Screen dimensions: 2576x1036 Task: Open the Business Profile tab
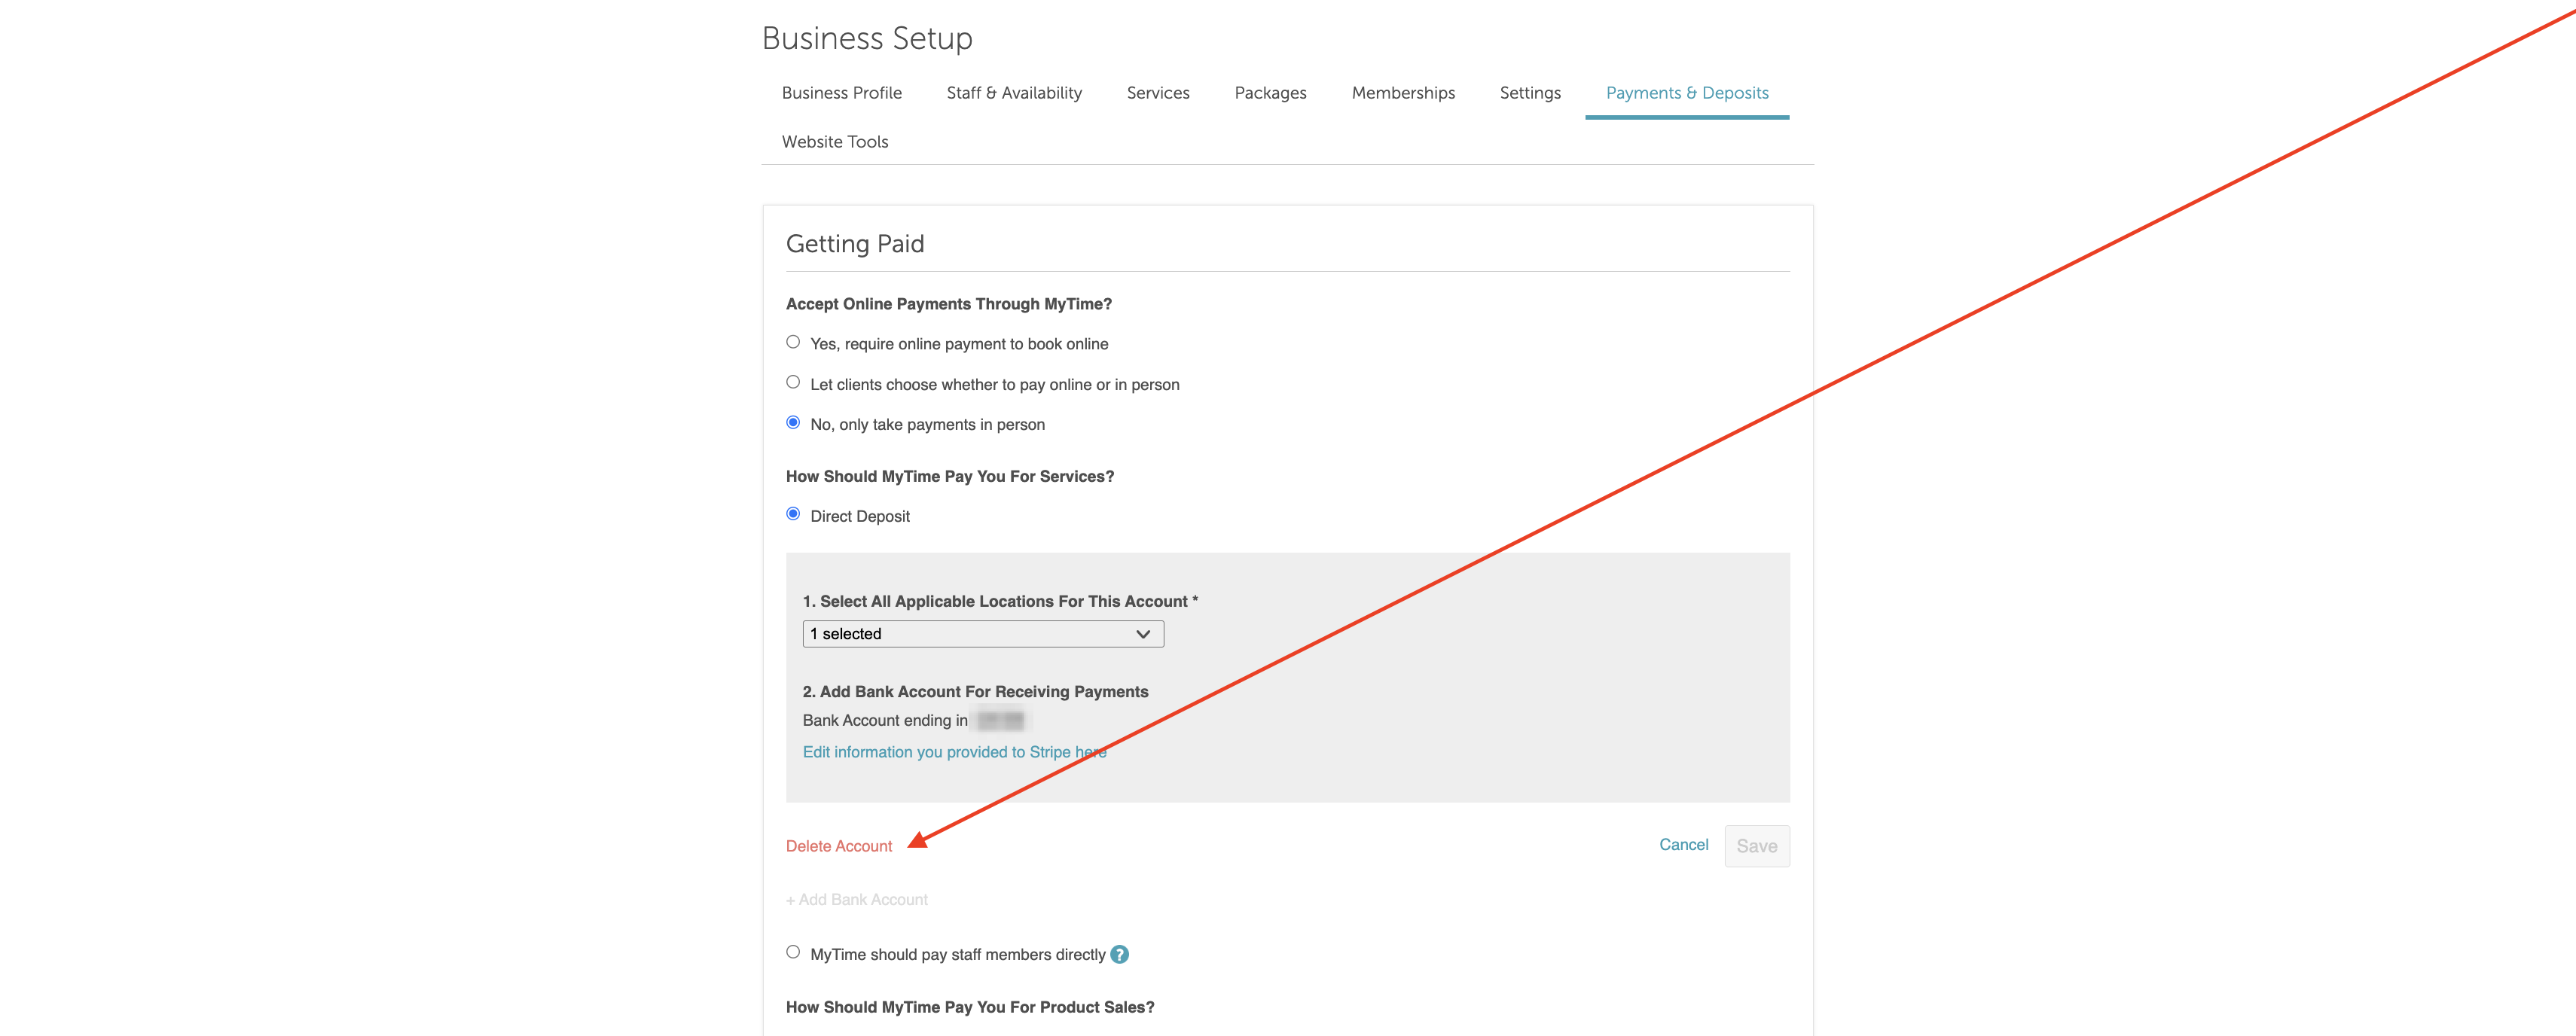(841, 93)
